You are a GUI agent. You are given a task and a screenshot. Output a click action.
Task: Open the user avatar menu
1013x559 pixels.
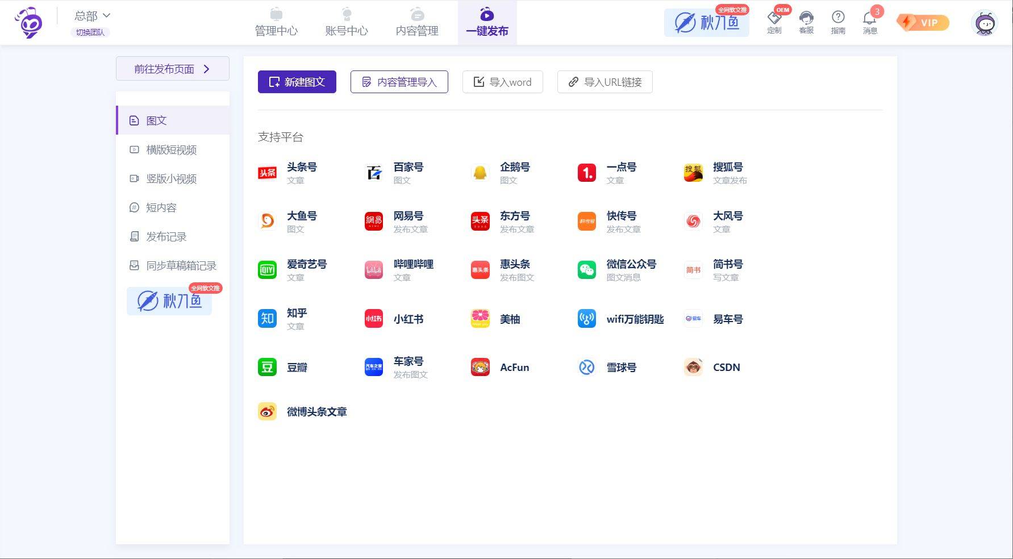pos(985,24)
